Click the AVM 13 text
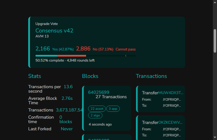Image resolution: width=217 pixels, height=140 pixels. pyautogui.click(x=42, y=36)
